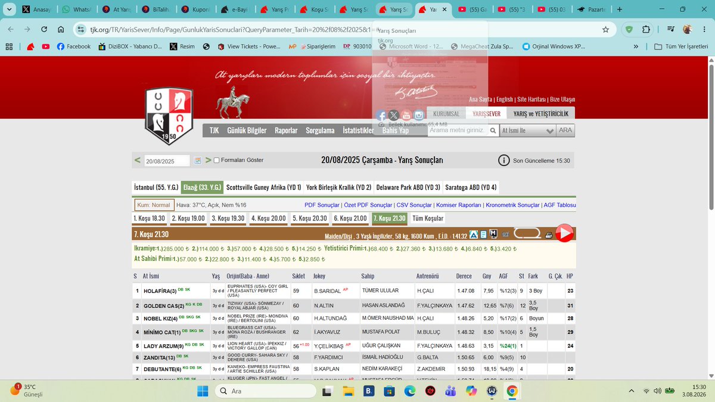Open Bahis Yap menu
Image resolution: width=715 pixels, height=402 pixels.
tap(396, 130)
